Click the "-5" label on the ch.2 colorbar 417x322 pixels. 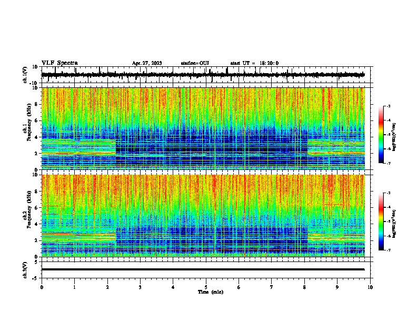tap(388, 222)
